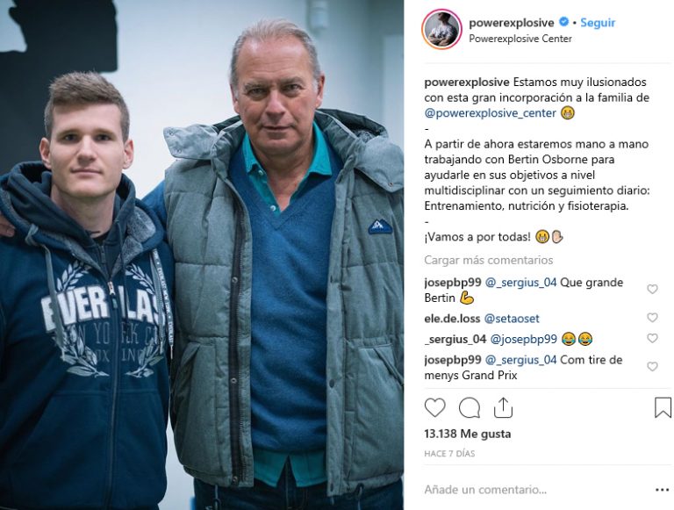Viewport: 674px width, 510px height.
Task: Open the powerexplosive username in header
Action: point(512,23)
